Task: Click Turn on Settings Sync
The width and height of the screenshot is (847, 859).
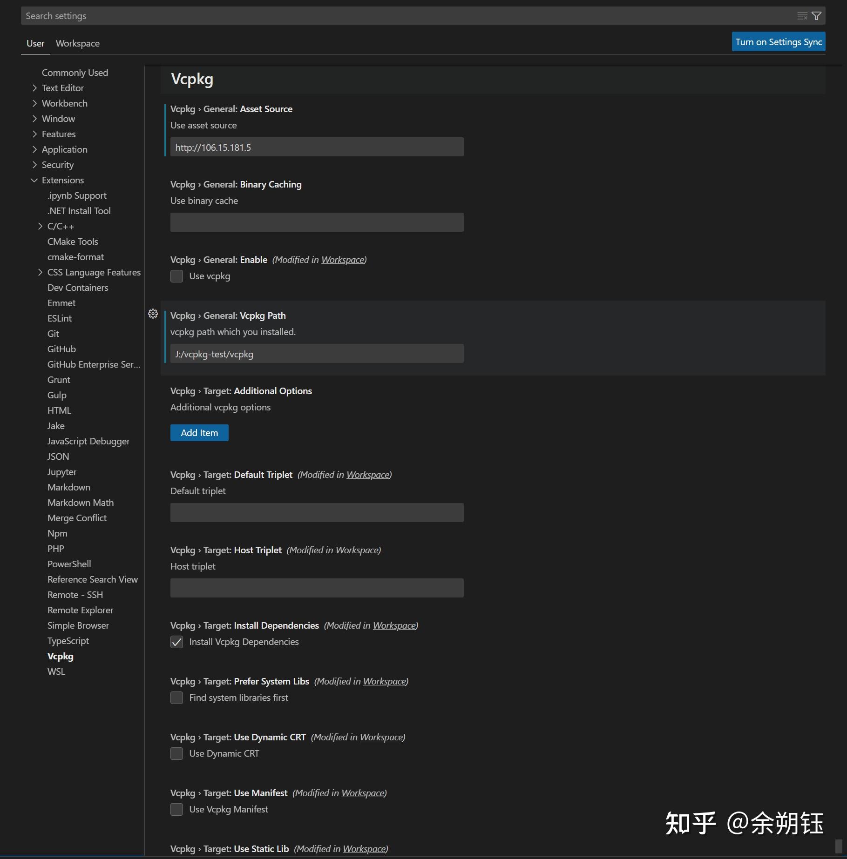Action: click(x=778, y=41)
